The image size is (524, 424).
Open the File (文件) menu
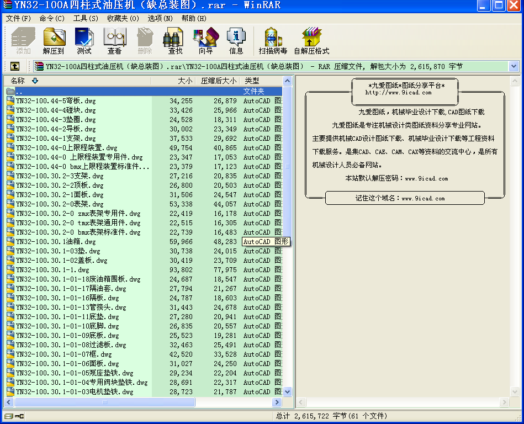(18, 18)
